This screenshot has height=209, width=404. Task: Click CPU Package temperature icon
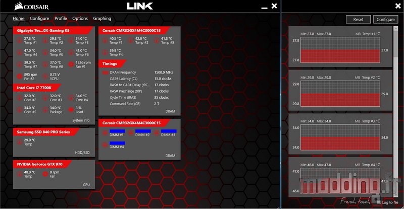[x=45, y=110]
